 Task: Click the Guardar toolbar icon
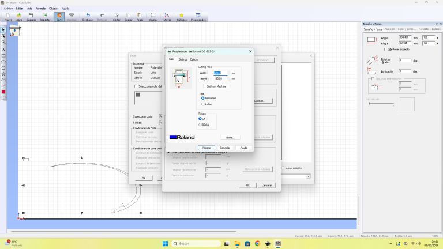point(31,17)
